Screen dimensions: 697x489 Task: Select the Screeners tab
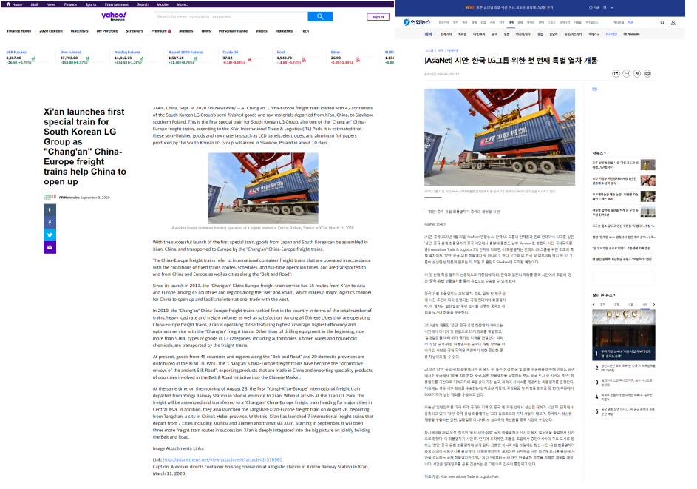click(135, 31)
